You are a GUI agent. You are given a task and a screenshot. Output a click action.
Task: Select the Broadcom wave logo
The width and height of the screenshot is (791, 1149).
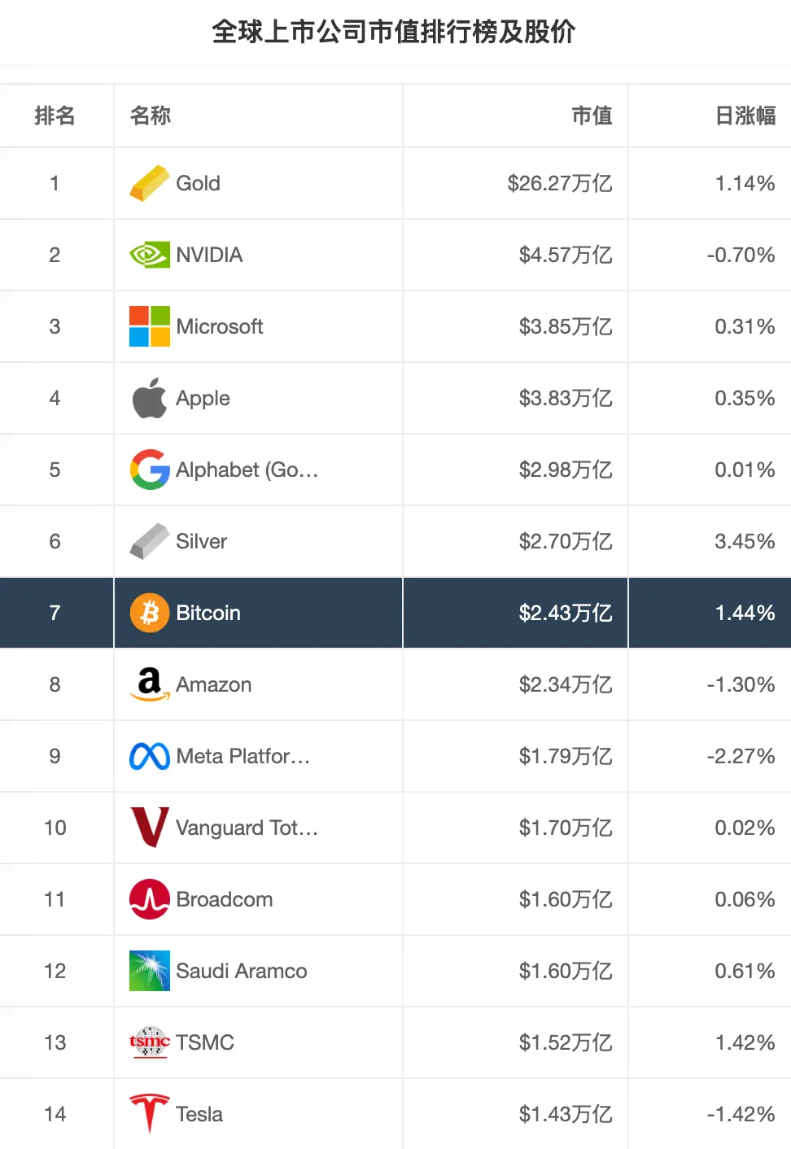pos(148,899)
